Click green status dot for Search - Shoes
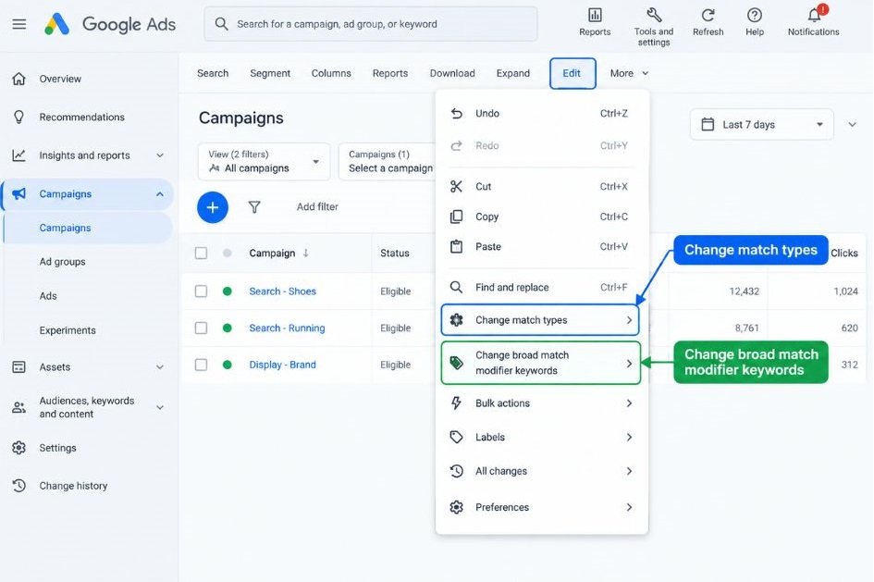 point(227,291)
